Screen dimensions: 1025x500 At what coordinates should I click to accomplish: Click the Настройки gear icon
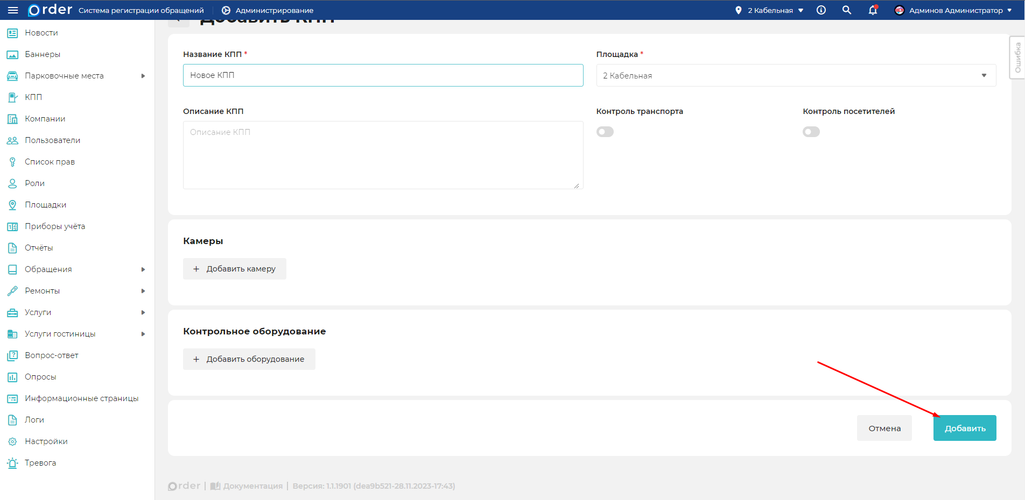[12, 441]
